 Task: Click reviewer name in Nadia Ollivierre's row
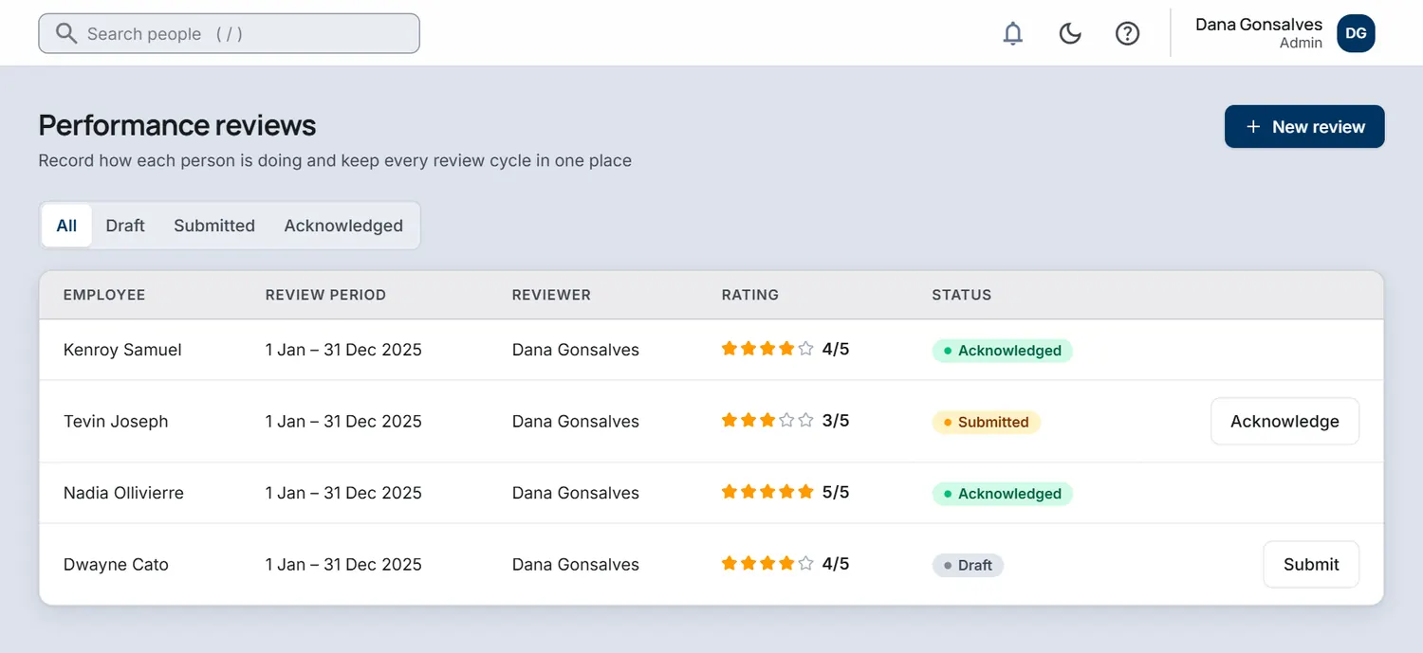[576, 493]
